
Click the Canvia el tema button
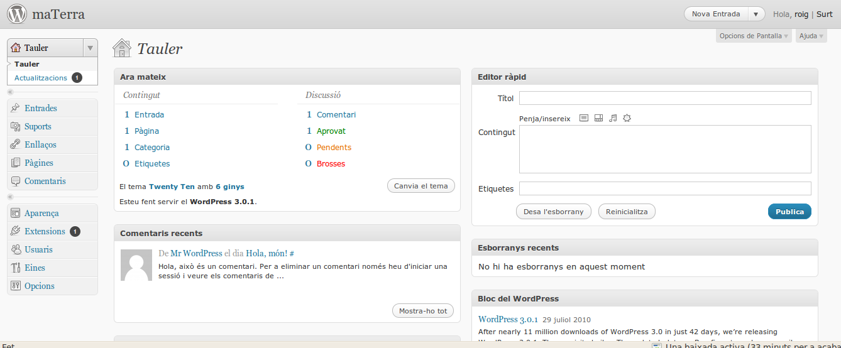(x=421, y=186)
